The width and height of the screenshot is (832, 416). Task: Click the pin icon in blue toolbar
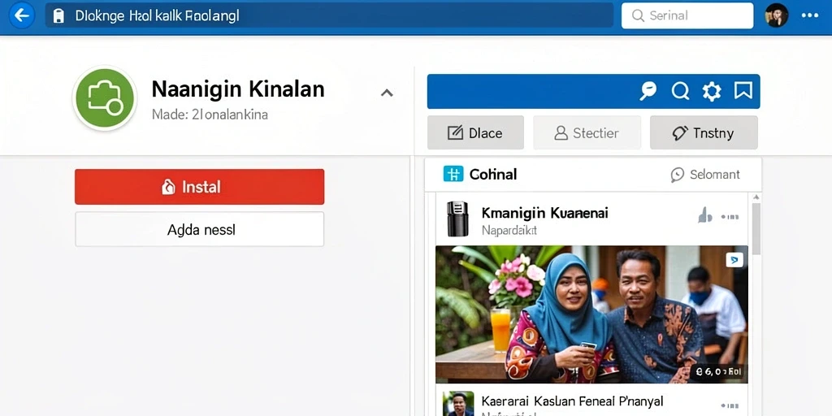pyautogui.click(x=648, y=91)
